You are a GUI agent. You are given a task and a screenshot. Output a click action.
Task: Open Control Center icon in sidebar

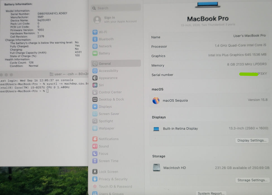[95, 92]
